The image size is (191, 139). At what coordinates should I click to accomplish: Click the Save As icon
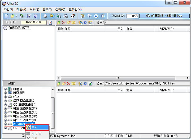pyautogui.click(x=36, y=16)
